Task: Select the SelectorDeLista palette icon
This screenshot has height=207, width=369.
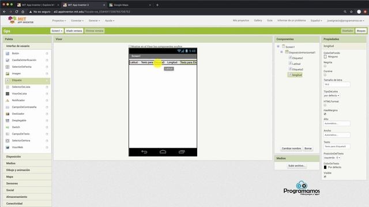Action: coord(7,87)
